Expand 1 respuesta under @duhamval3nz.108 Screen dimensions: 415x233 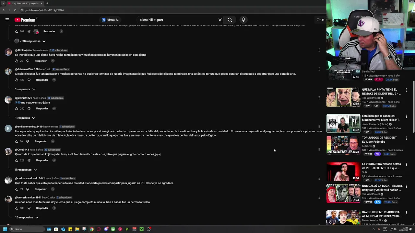click(25, 89)
